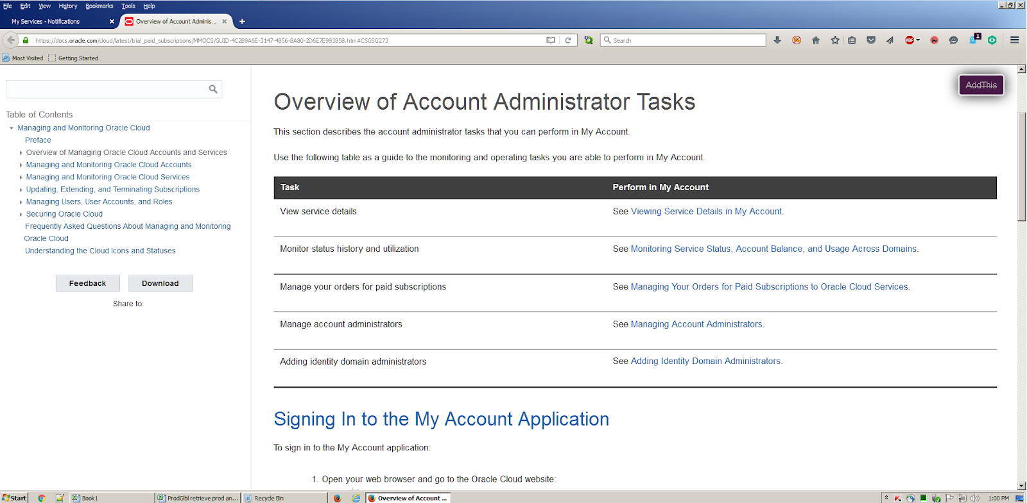Click the scrollbar down arrow
1027x503 pixels.
pyautogui.click(x=1021, y=486)
